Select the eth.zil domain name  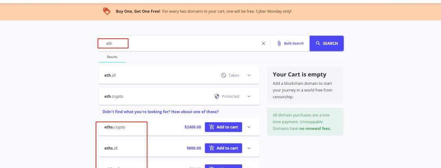point(110,75)
